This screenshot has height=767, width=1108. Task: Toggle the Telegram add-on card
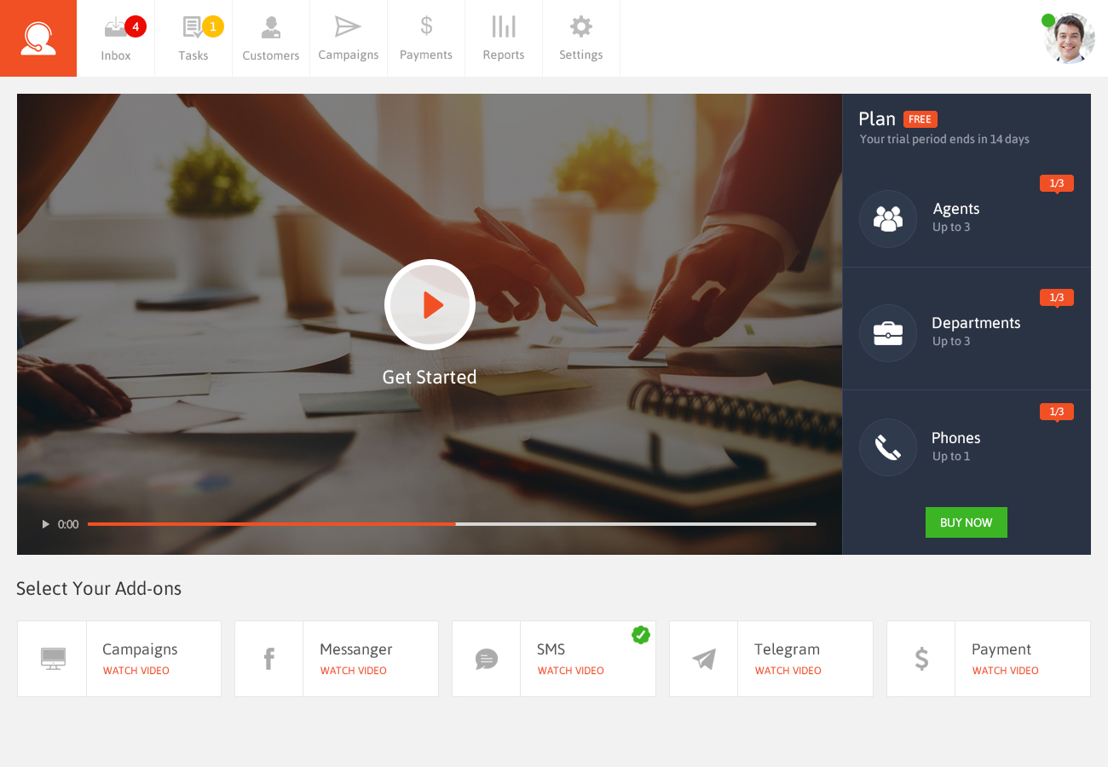tap(770, 658)
